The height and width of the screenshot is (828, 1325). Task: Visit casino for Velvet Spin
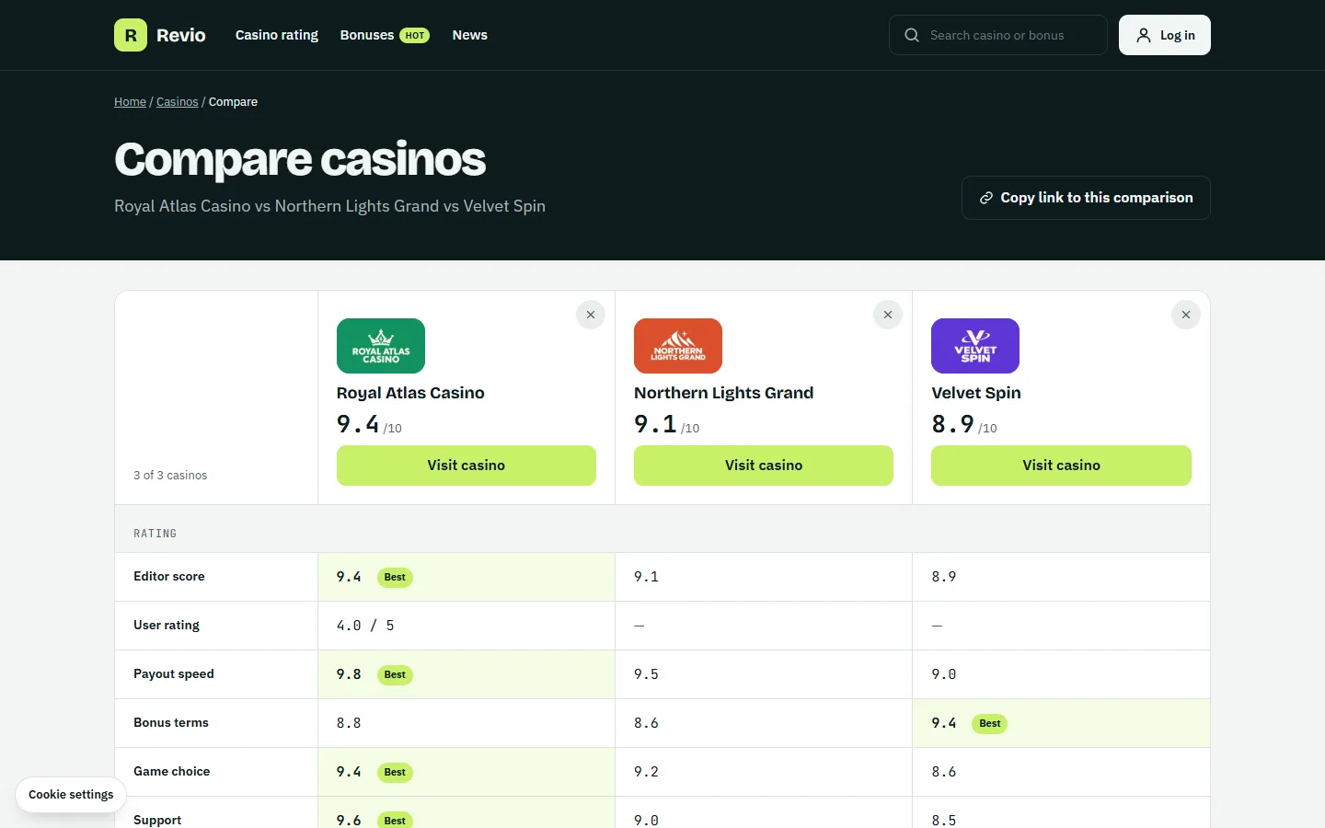[1061, 466]
